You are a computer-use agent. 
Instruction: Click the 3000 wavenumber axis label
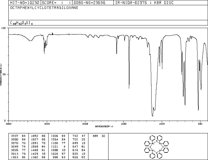(x=47, y=124)
